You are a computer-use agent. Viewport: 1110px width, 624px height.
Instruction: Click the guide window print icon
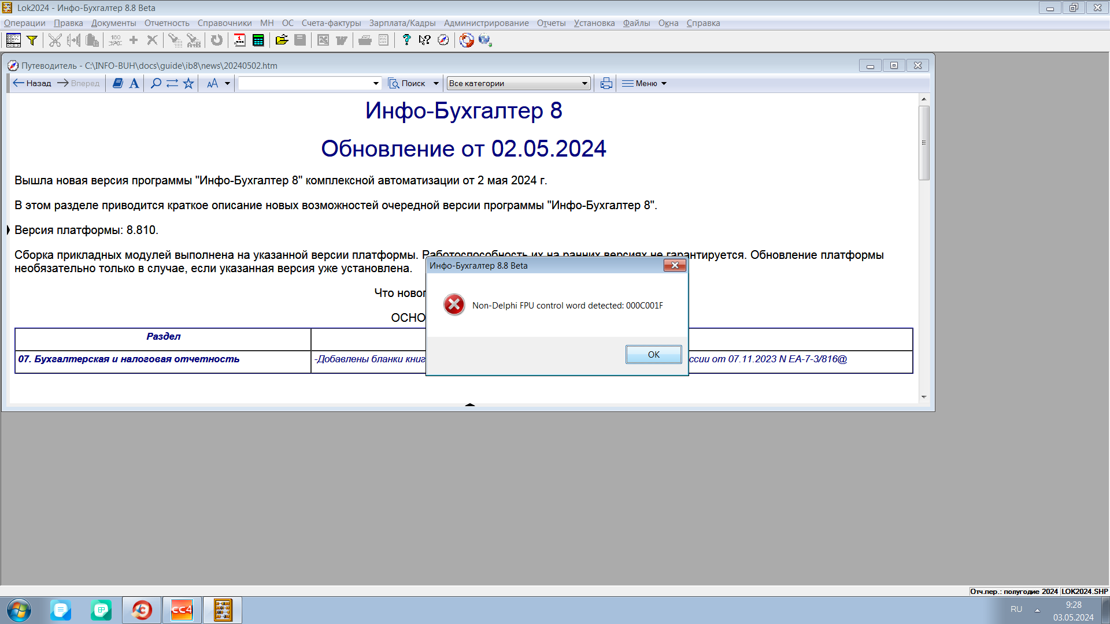pos(606,83)
